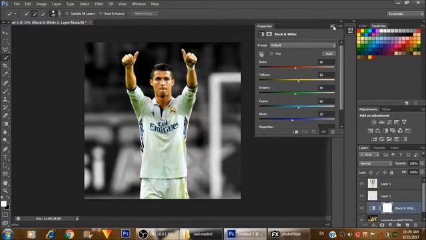Click the Yellows value field

[x=327, y=75]
